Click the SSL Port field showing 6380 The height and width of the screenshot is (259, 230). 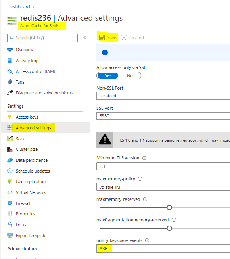[x=163, y=116]
